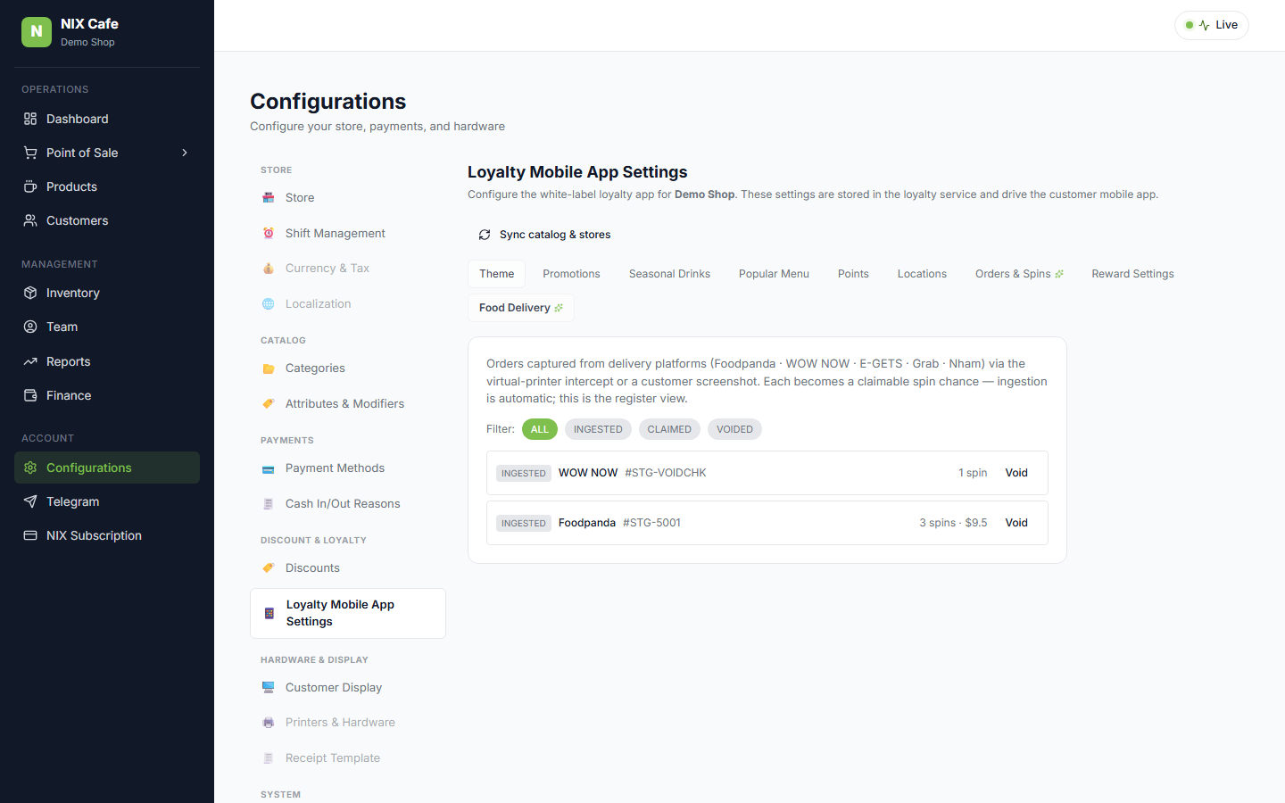Void the WOW NOW #STG-VOIDCHK order
The height and width of the screenshot is (803, 1285).
click(1016, 473)
